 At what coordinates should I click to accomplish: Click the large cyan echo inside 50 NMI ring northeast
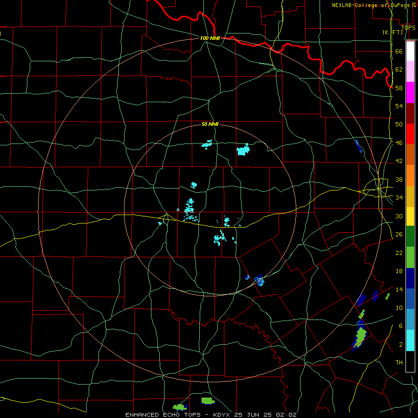pyautogui.click(x=243, y=150)
